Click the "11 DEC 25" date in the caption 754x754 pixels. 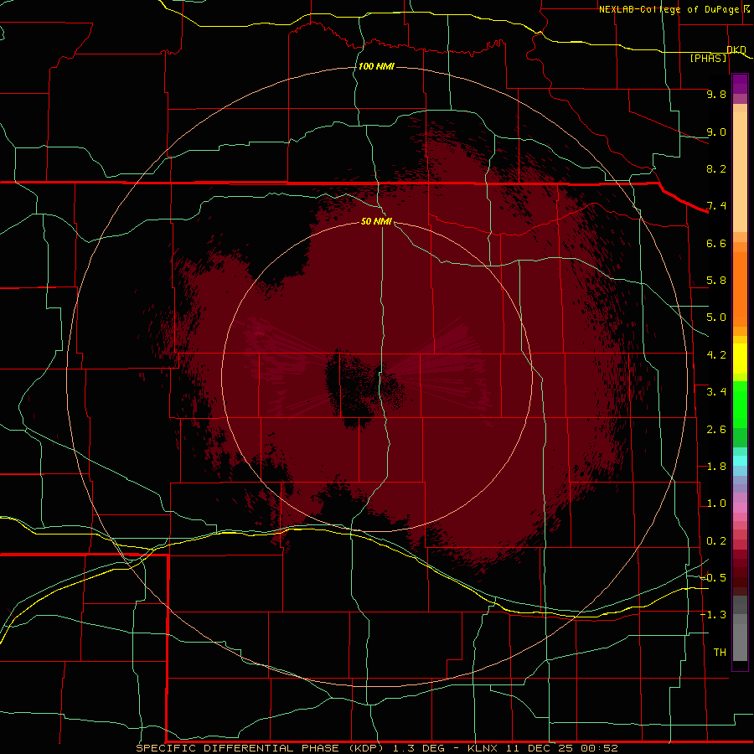[x=539, y=748]
